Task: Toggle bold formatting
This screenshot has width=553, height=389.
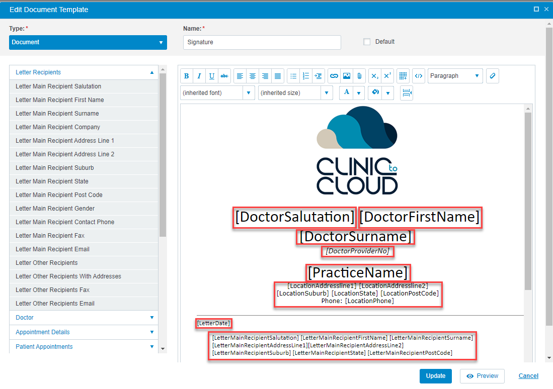Action: pyautogui.click(x=187, y=76)
